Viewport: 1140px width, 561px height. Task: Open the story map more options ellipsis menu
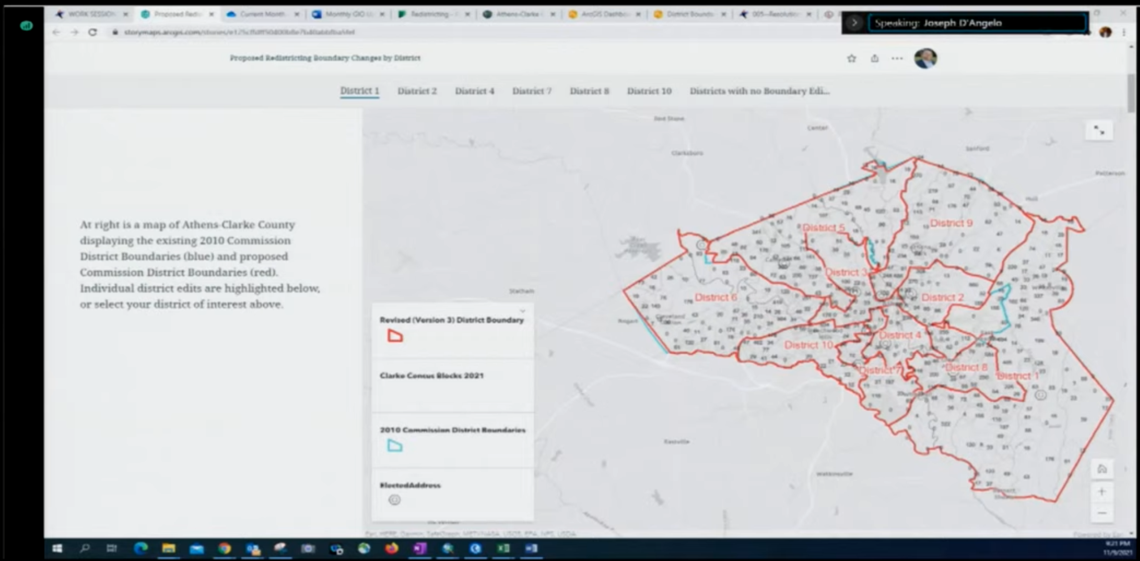897,58
